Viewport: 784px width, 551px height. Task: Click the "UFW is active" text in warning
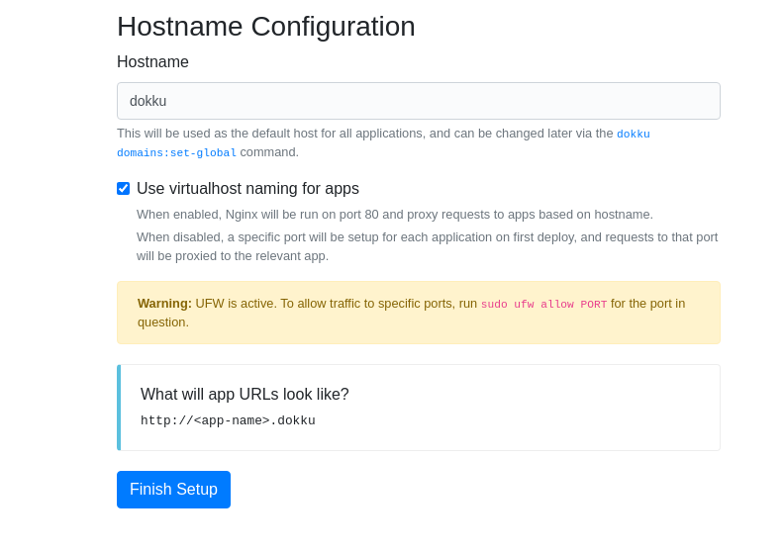coord(235,304)
